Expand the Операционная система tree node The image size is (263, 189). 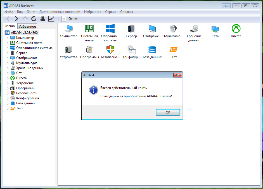pos(8,48)
